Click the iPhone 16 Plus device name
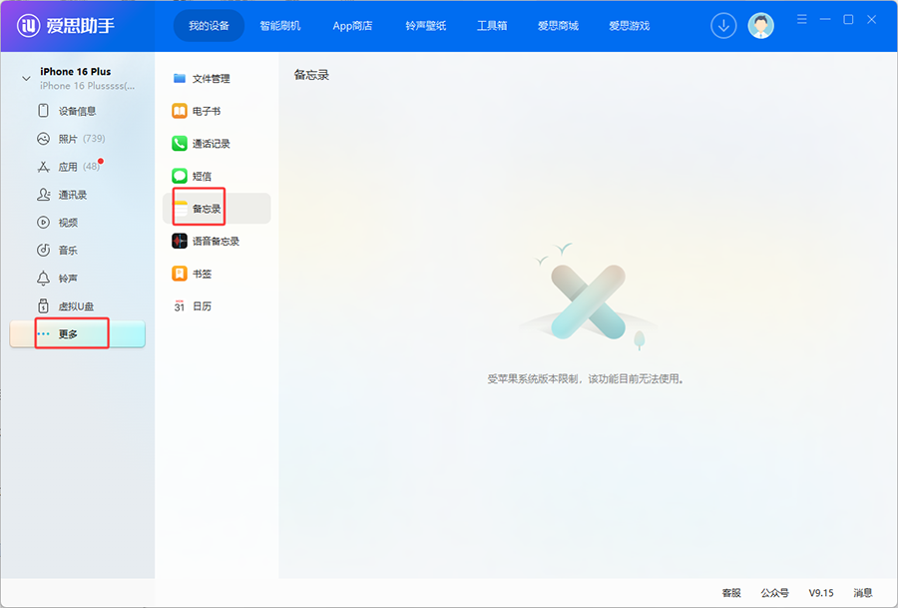This screenshot has height=608, width=898. 76,72
